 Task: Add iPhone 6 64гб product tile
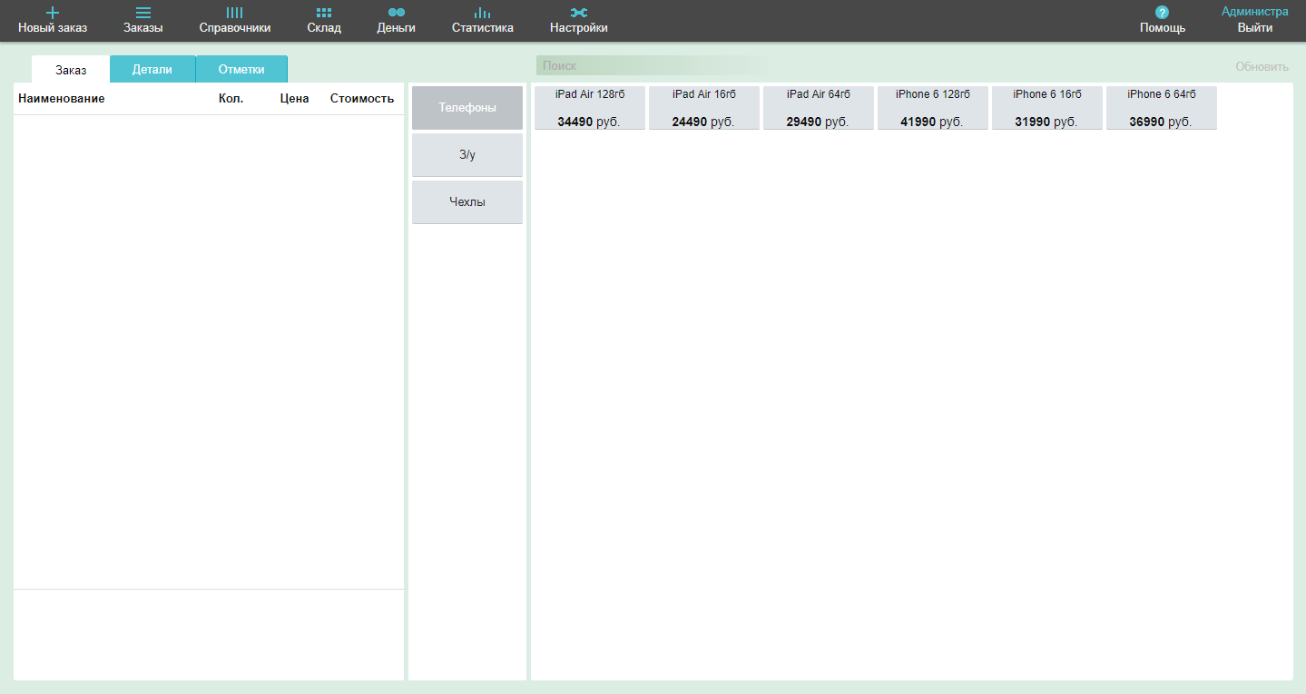point(1162,108)
